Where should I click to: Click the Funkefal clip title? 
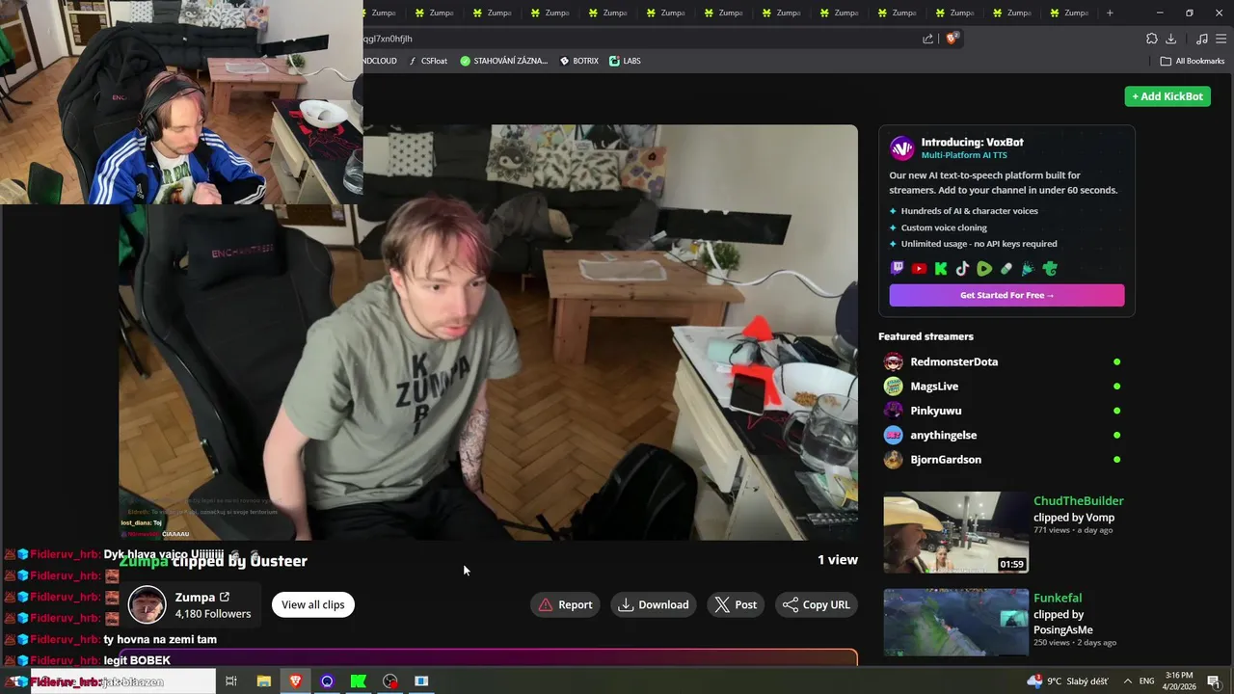pyautogui.click(x=1058, y=598)
